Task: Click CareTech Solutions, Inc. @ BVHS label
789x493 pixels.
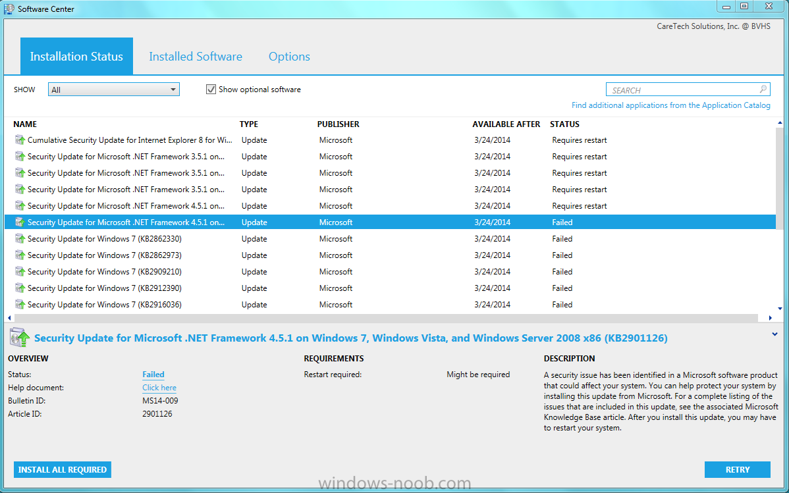Action: tap(713, 26)
